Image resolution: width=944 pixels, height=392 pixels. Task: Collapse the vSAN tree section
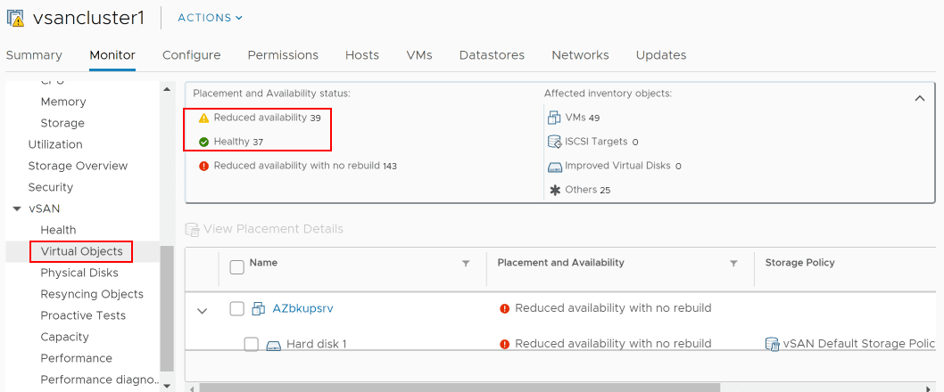[17, 208]
